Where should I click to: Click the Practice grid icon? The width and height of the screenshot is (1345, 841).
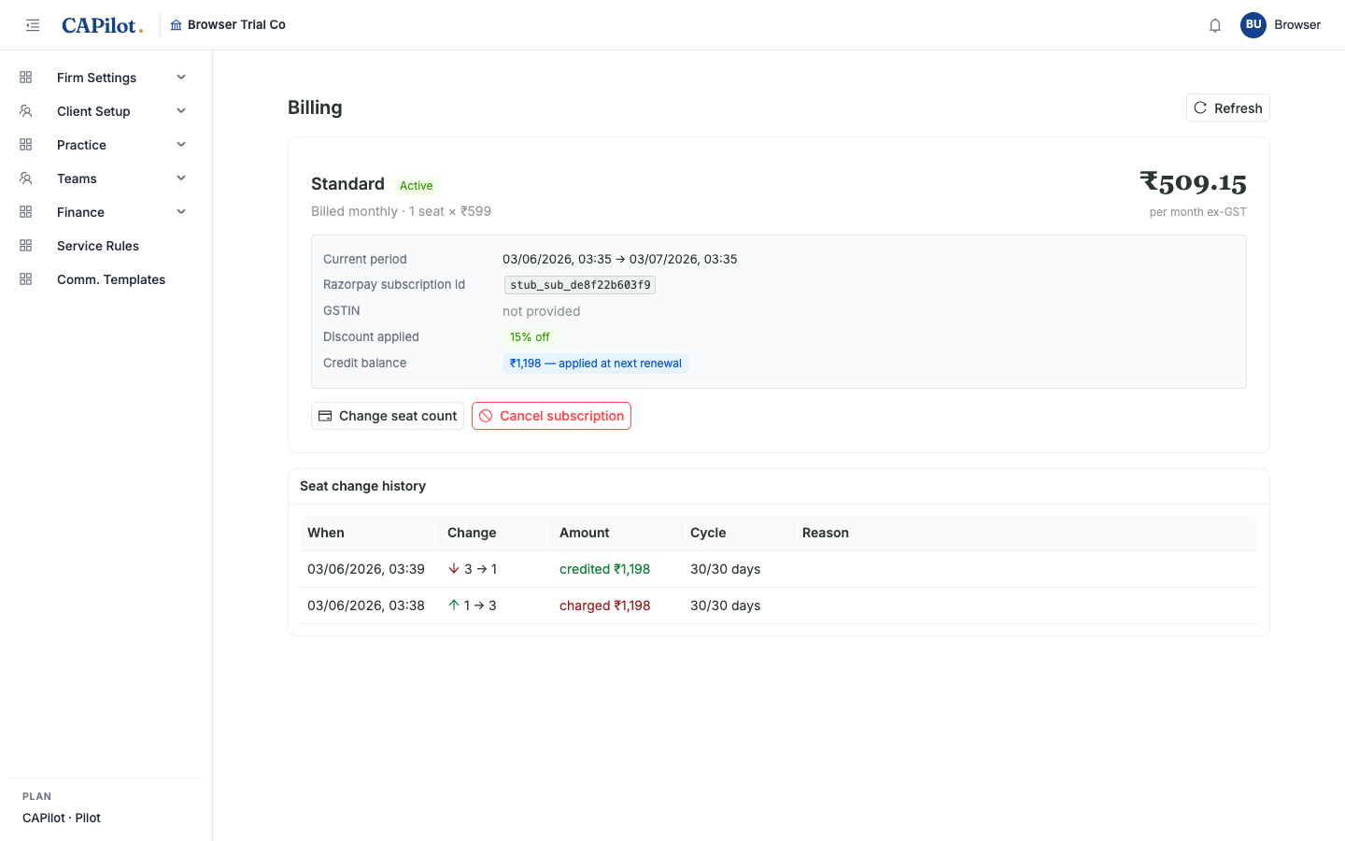point(26,145)
